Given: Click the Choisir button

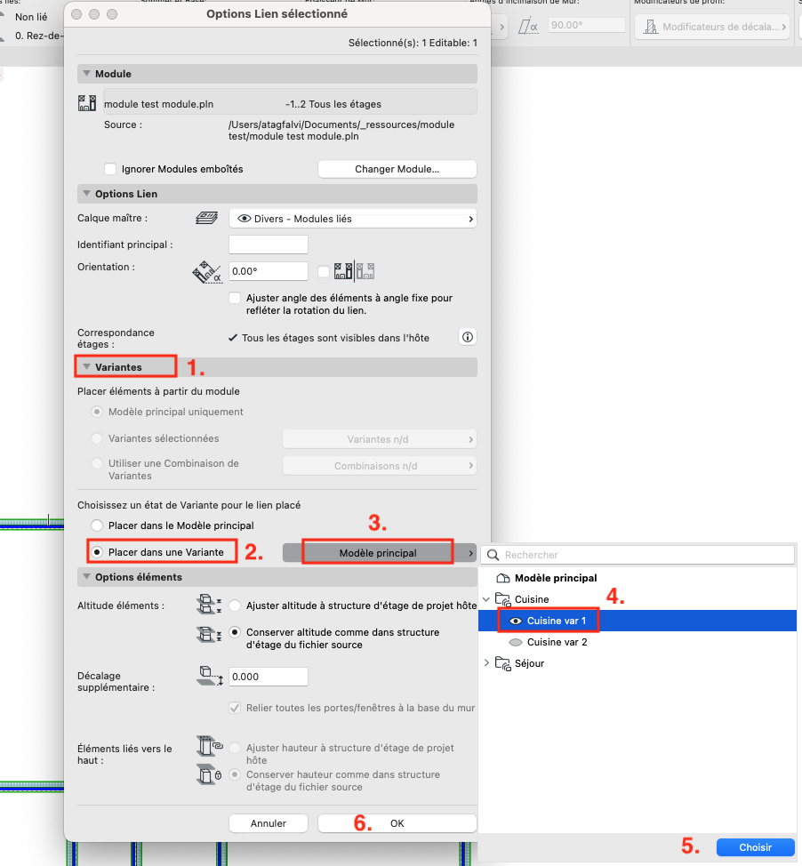Looking at the screenshot, I should pos(755,847).
